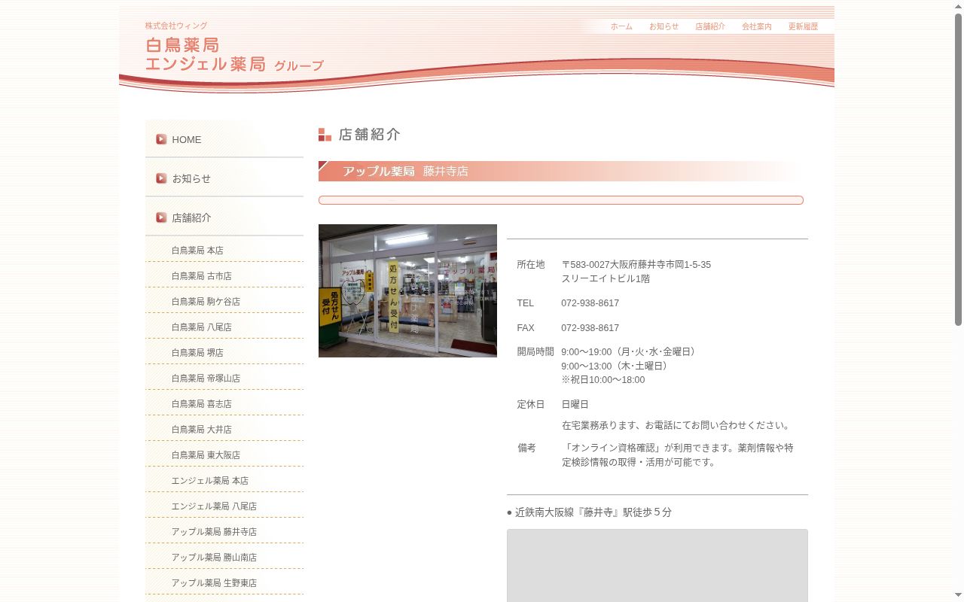The width and height of the screenshot is (964, 602).
Task: Open 店舗紹介 in the top navigation
Action: pyautogui.click(x=710, y=26)
